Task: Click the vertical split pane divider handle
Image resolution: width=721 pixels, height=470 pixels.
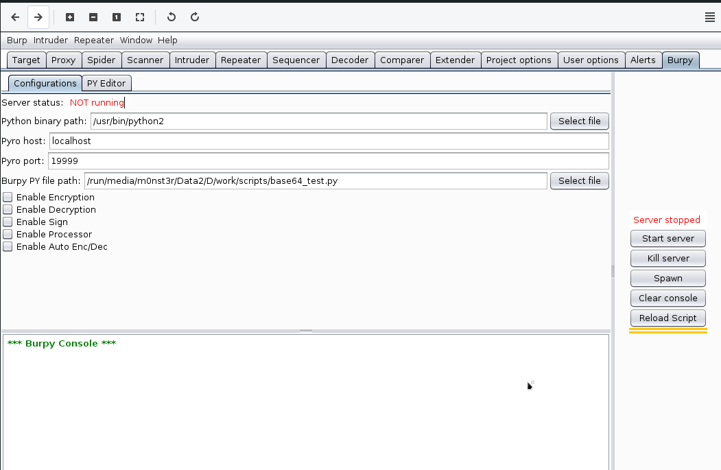Action: click(x=613, y=271)
